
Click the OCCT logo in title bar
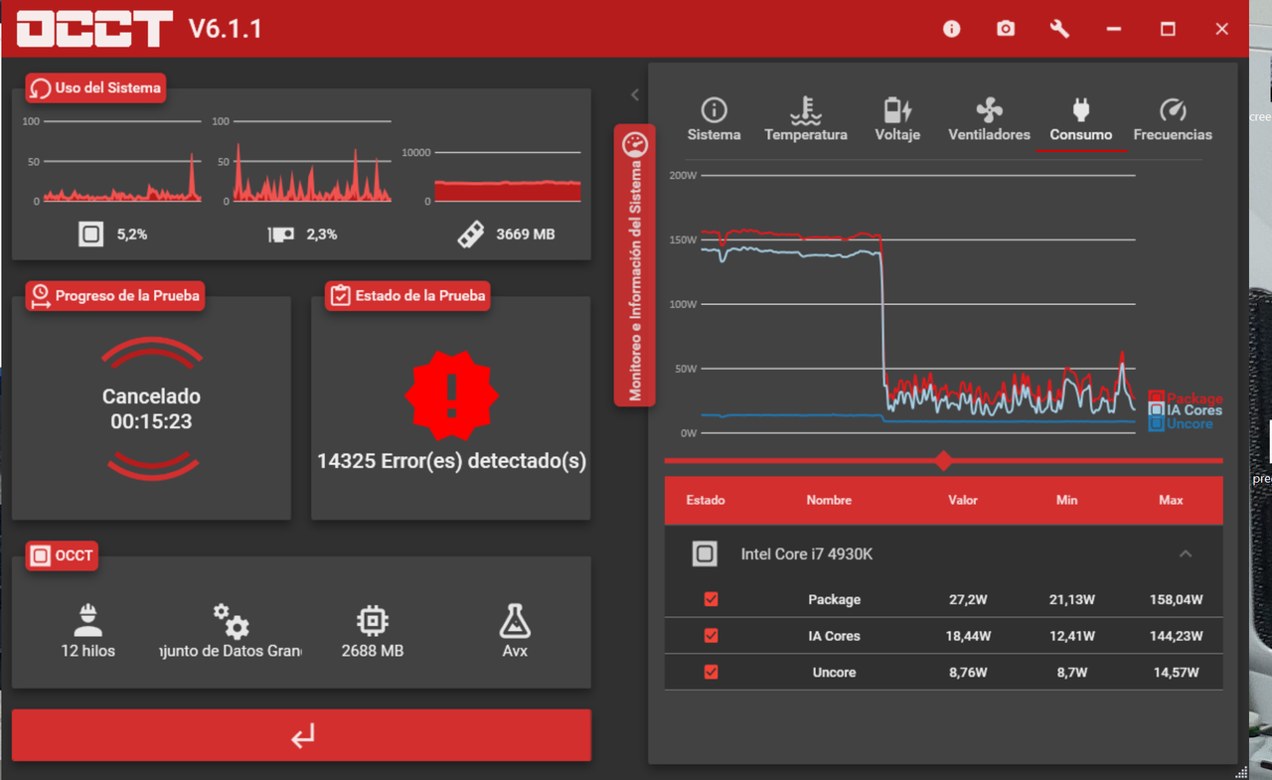94,29
